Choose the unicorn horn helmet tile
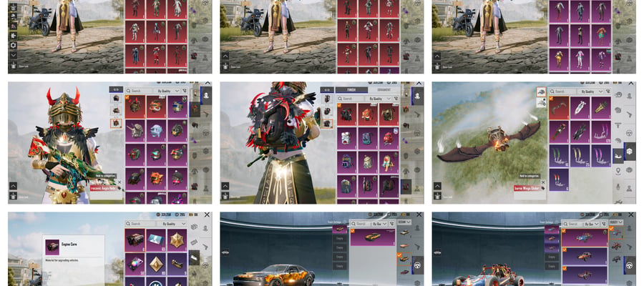The height and width of the screenshot is (286, 644). [x=135, y=130]
